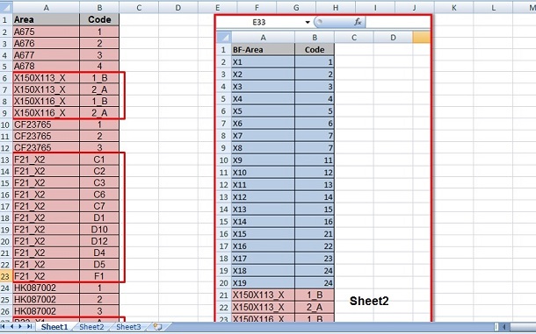This screenshot has width=536, height=334.
Task: Select row 10 header in main sheet
Action: [6, 124]
